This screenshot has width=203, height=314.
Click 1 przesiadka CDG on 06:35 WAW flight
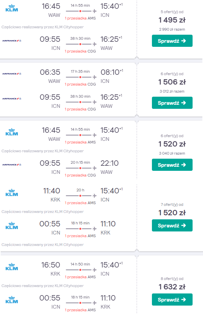(80, 84)
